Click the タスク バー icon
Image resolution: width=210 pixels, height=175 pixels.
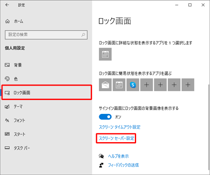pyautogui.click(x=7, y=148)
